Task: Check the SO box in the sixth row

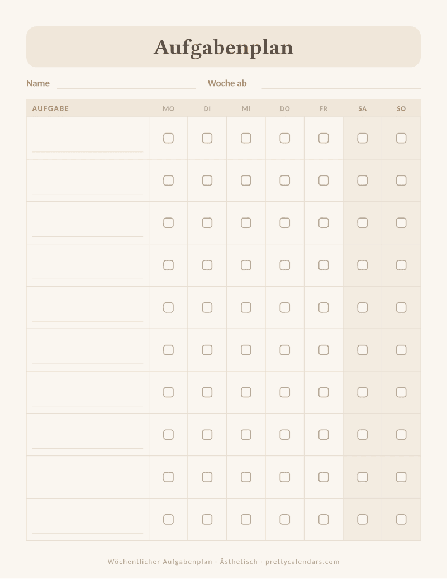Action: pos(401,350)
